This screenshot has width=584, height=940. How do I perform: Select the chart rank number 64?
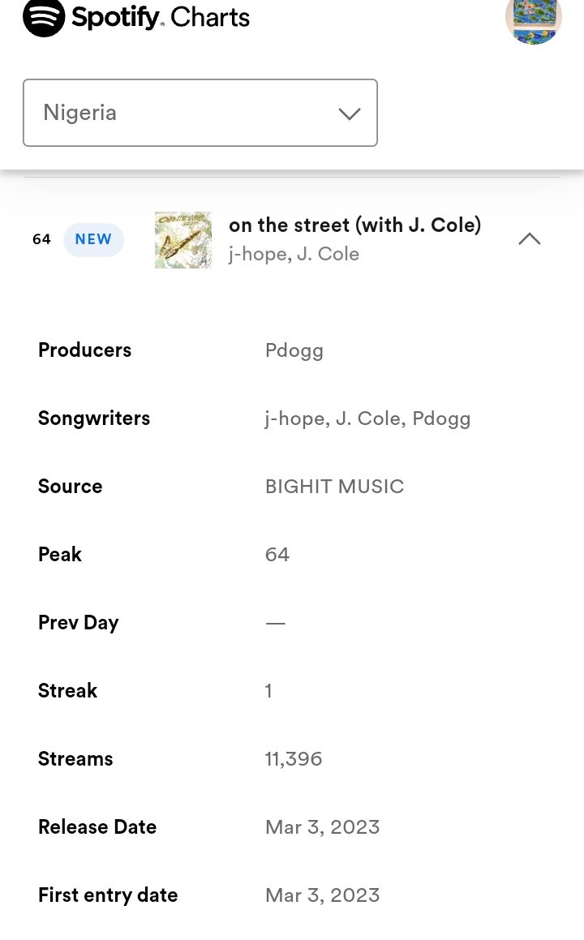point(41,239)
